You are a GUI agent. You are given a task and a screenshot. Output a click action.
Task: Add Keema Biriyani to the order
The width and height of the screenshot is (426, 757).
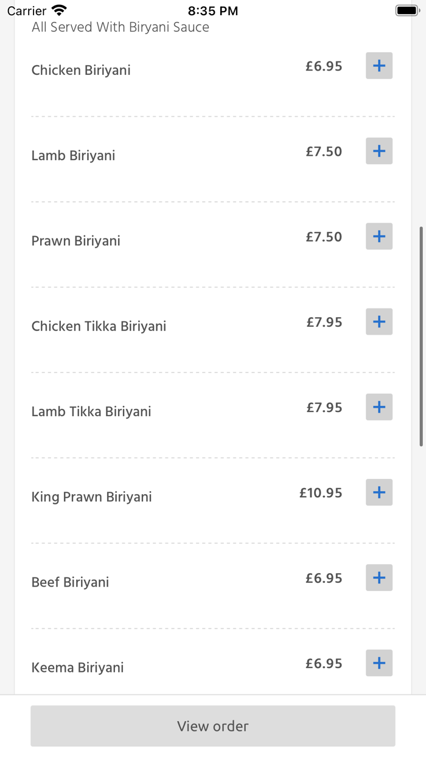(x=379, y=663)
